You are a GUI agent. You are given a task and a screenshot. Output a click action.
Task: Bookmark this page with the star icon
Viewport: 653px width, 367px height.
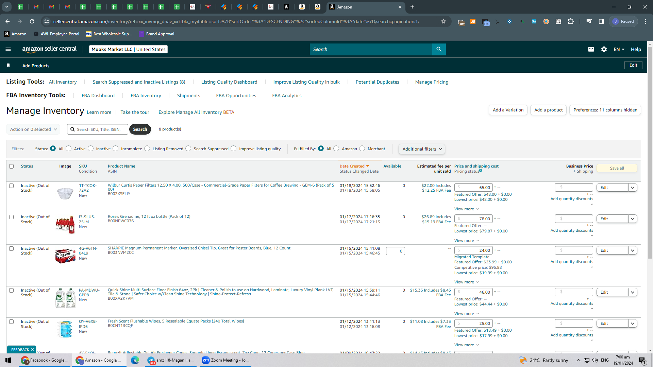click(x=443, y=21)
